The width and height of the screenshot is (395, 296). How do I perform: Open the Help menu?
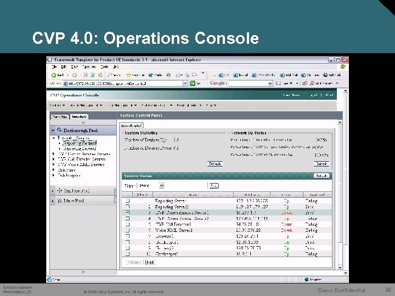point(116,67)
